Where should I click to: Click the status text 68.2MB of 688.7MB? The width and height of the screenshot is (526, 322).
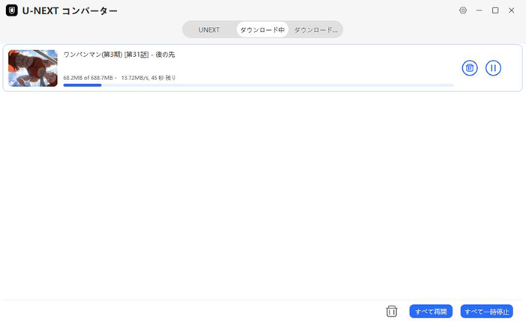[89, 78]
